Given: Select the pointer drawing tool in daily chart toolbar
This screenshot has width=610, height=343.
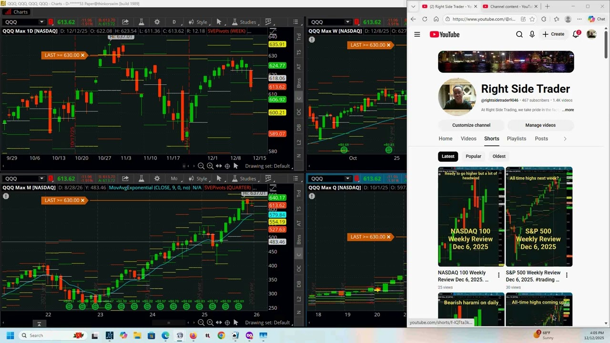Looking at the screenshot, I should pos(219,22).
